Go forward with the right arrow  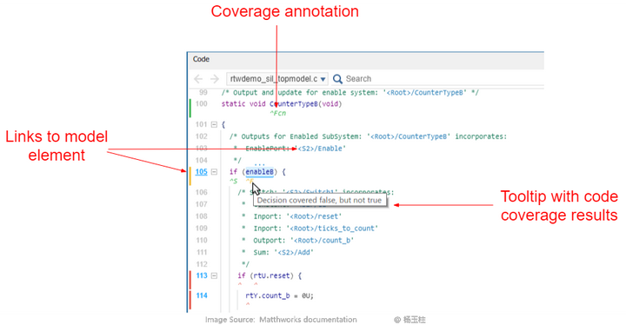click(x=215, y=79)
